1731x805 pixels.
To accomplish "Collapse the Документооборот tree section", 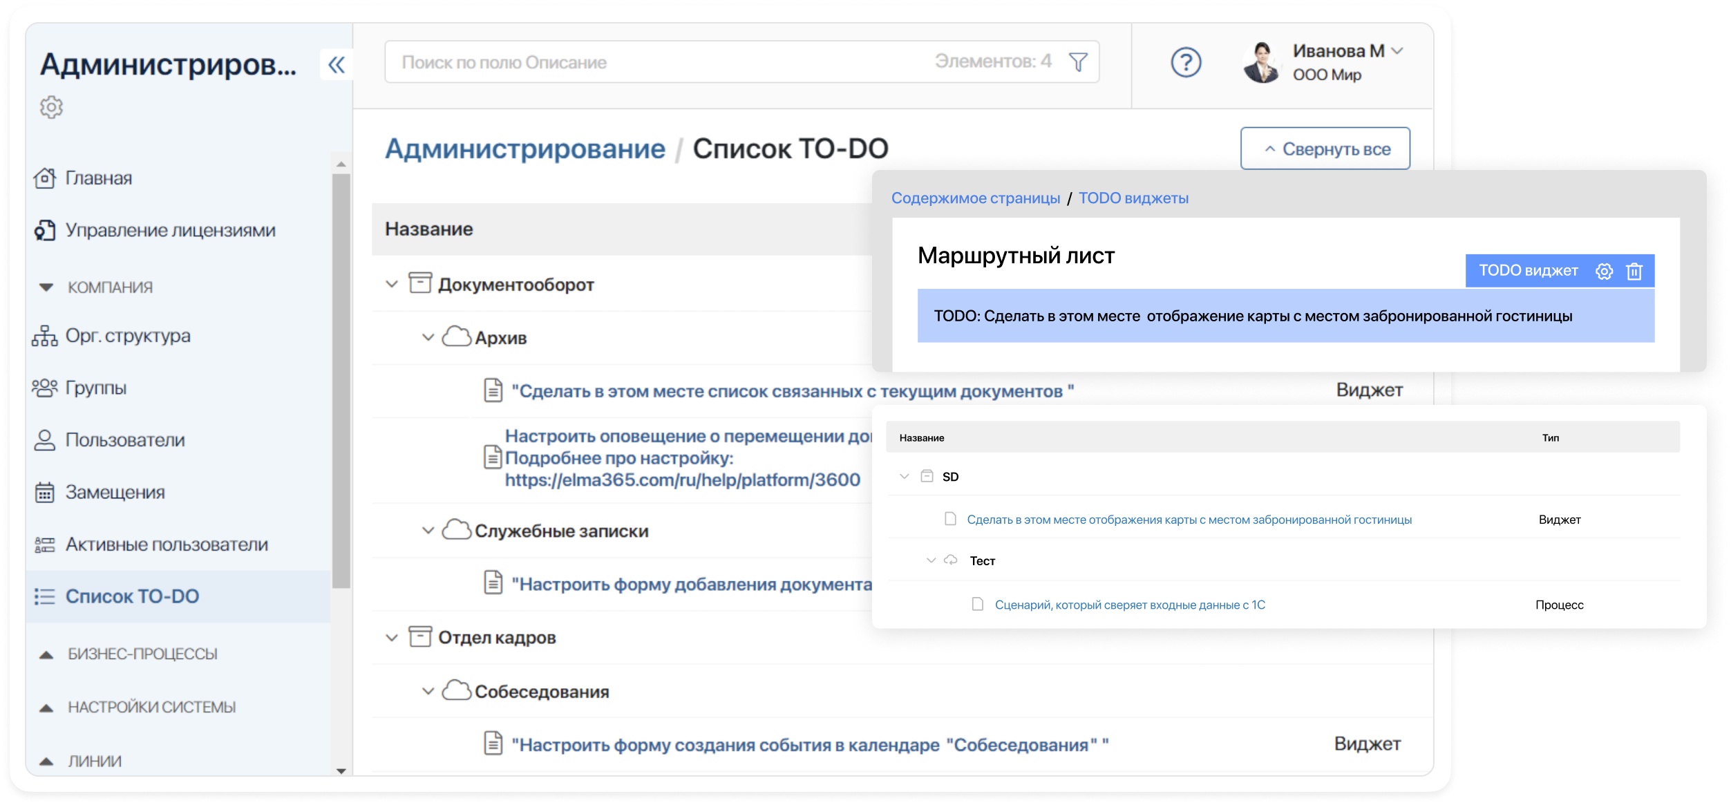I will 390,284.
